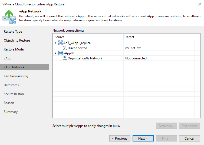The height and width of the screenshot is (145, 204).
Task: Click the Disconnect button
Action: [189, 126]
